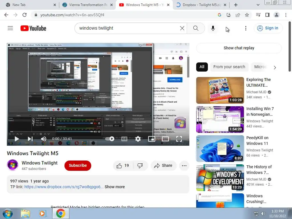Open the Windows Twilight channel avatar
292x219 pixels.
point(13,165)
